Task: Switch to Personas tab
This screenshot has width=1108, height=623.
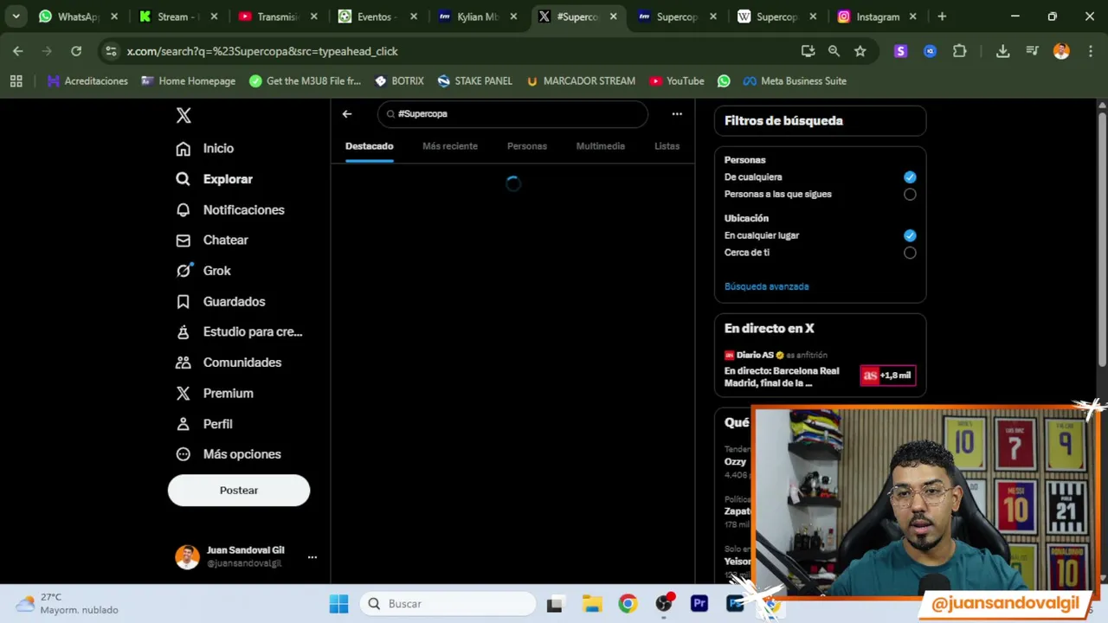Action: point(527,146)
